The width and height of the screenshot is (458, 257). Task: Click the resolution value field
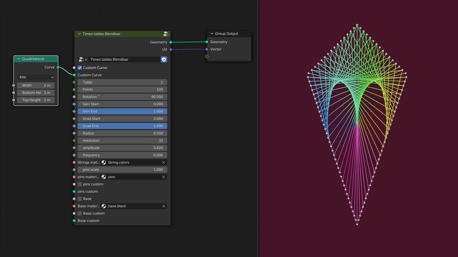point(123,141)
